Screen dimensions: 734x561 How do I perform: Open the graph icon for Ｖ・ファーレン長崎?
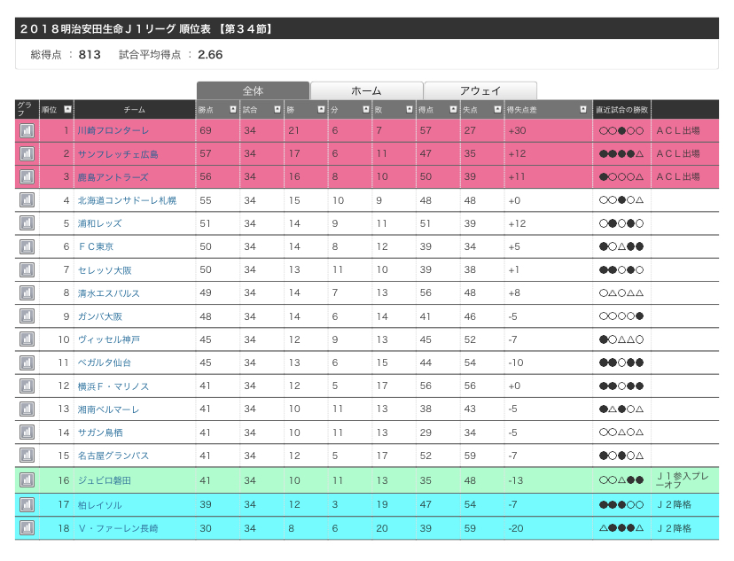(27, 528)
